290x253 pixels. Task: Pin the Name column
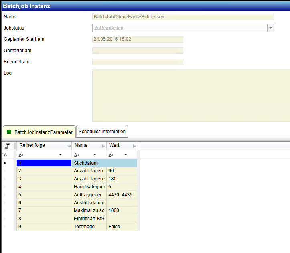click(102, 146)
